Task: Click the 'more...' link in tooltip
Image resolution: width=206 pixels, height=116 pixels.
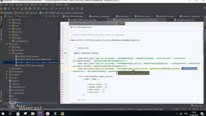Action: (138, 73)
